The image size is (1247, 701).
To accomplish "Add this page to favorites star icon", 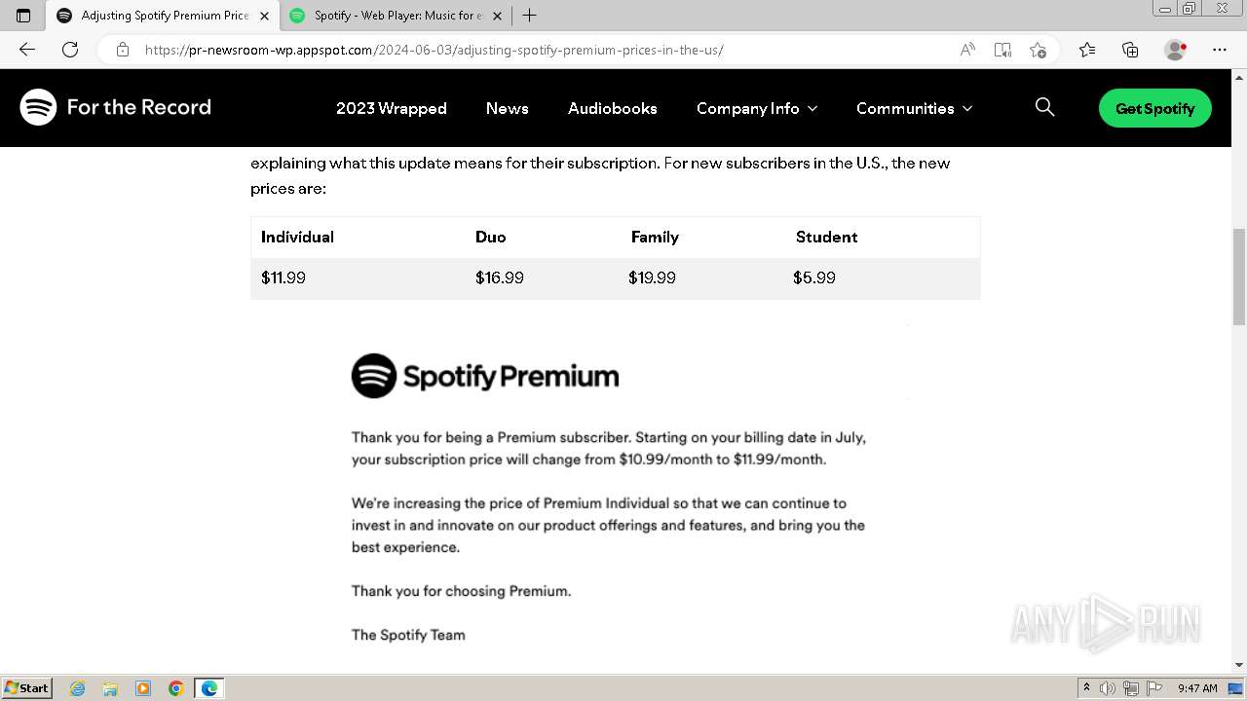I will (1038, 50).
